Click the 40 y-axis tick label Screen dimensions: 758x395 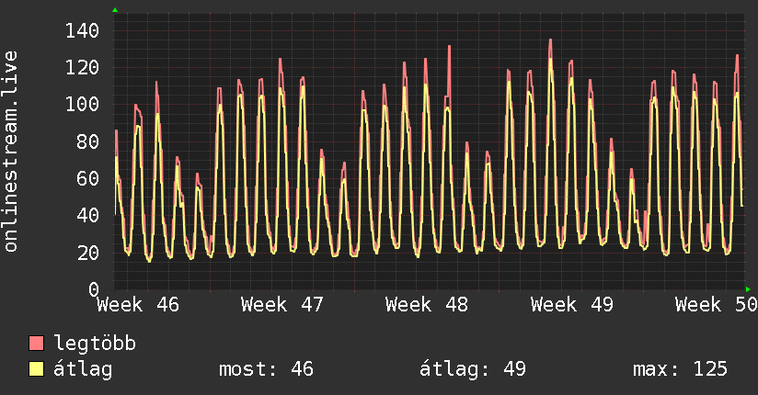tap(88, 215)
